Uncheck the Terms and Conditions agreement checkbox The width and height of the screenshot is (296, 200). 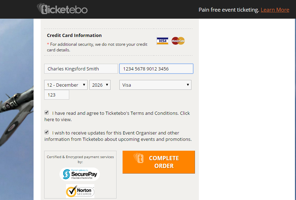(x=47, y=113)
